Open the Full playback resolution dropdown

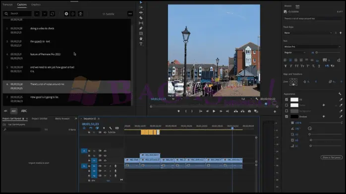[x=246, y=99]
